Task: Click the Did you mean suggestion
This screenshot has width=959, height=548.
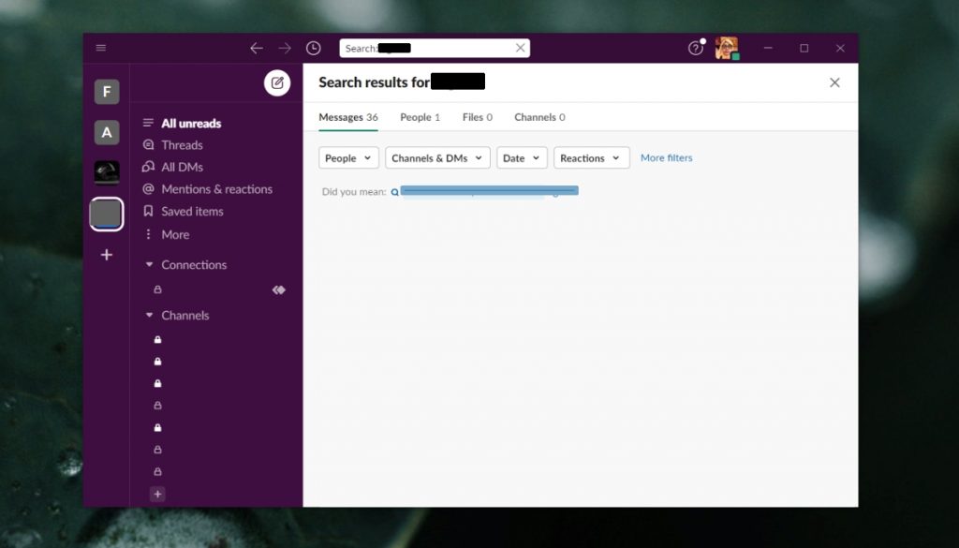Action: coord(487,190)
